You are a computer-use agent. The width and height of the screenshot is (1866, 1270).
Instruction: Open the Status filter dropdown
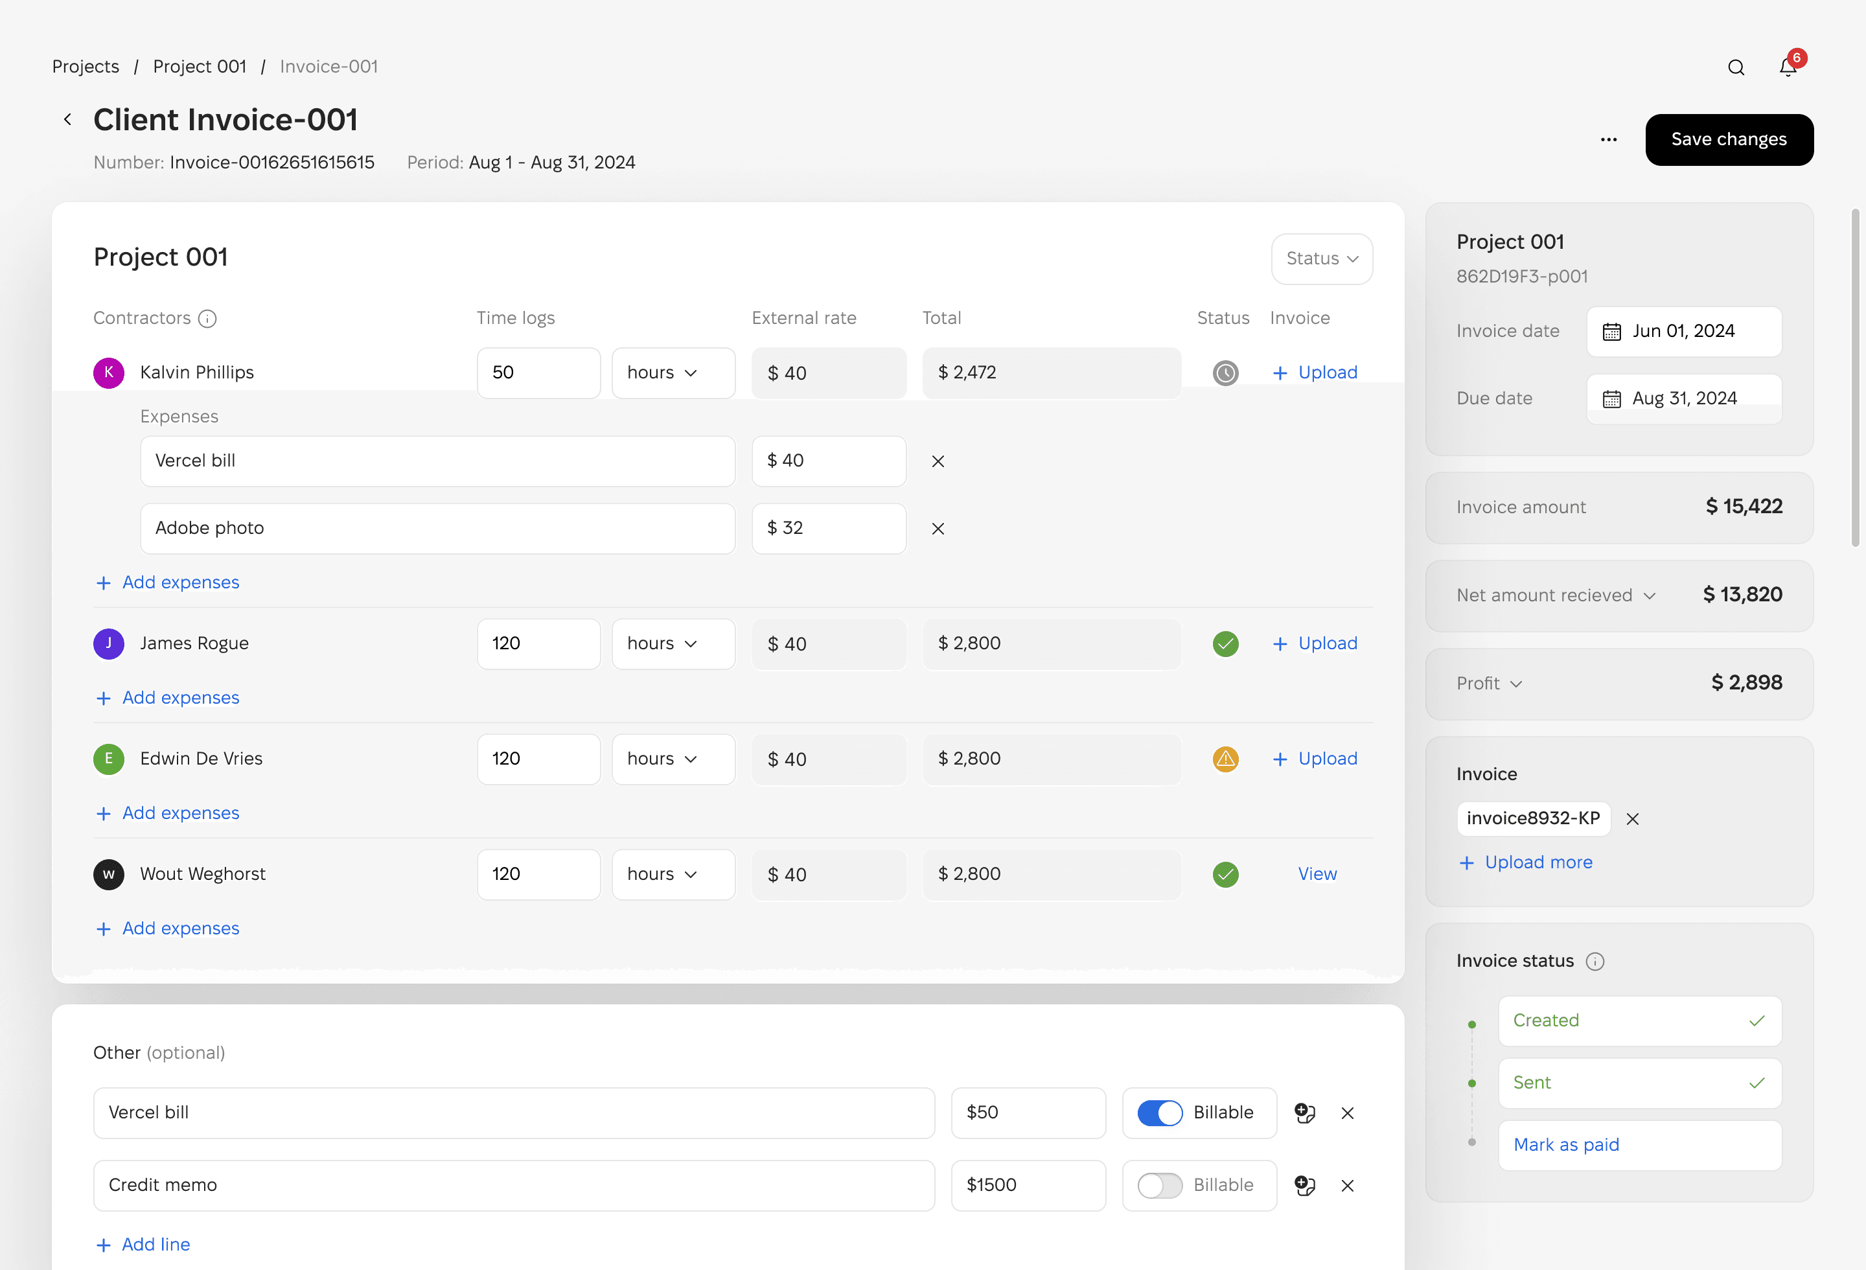coord(1322,259)
